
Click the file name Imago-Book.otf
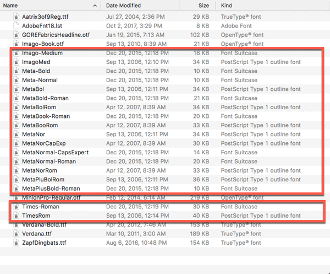point(43,44)
